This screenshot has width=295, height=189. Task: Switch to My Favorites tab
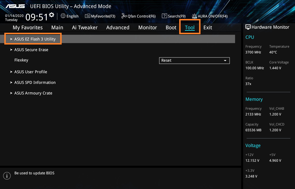click(x=28, y=28)
